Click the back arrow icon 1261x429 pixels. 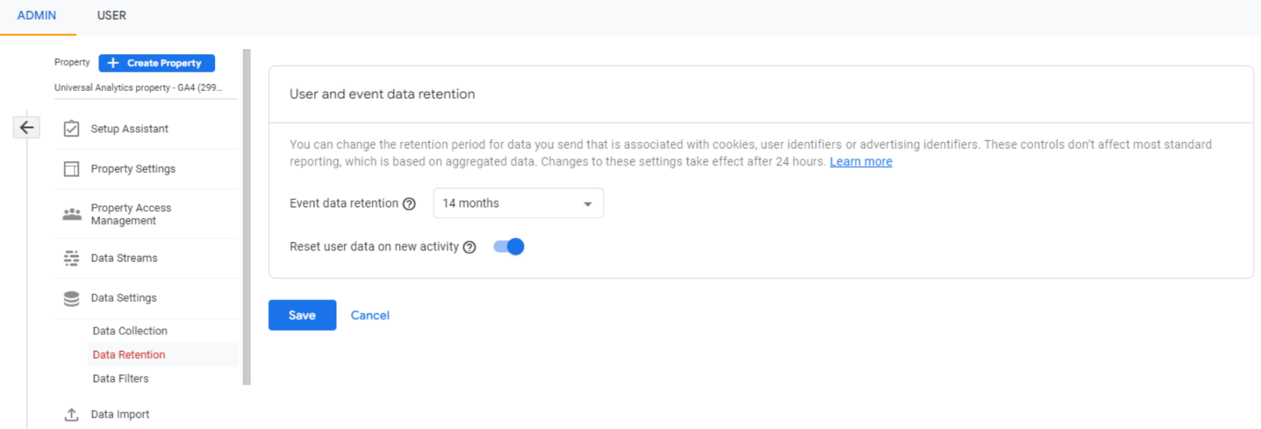tap(27, 127)
